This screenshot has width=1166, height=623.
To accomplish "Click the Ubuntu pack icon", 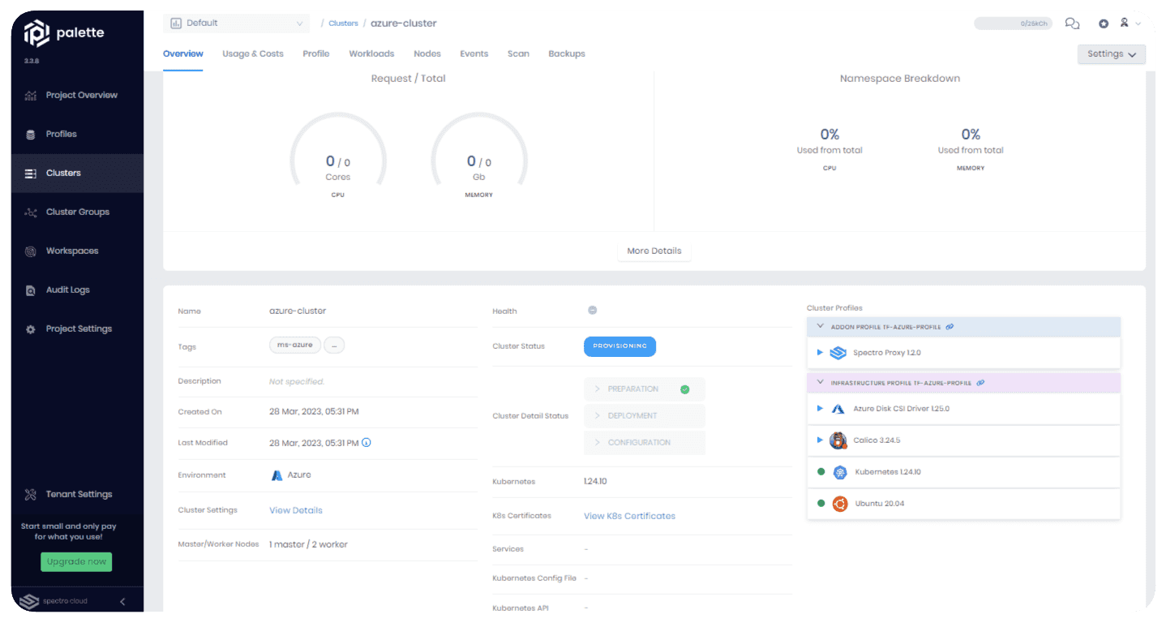I will coord(840,504).
